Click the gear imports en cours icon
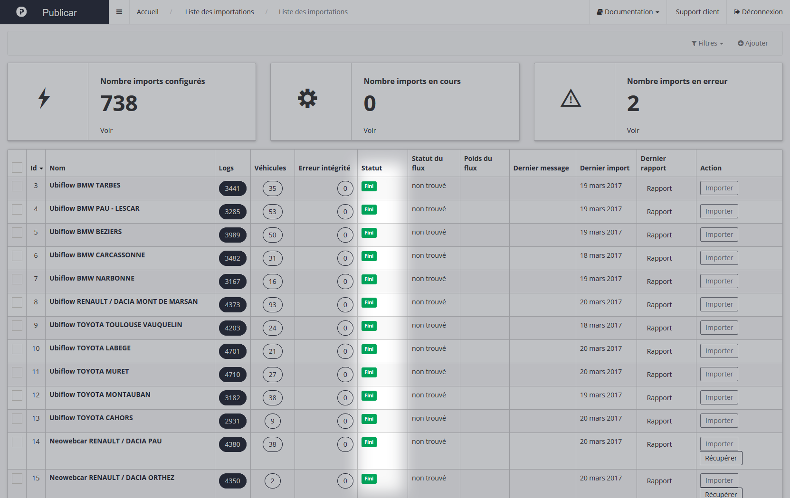 (307, 98)
